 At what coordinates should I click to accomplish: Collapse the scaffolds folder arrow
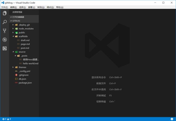click(13, 36)
